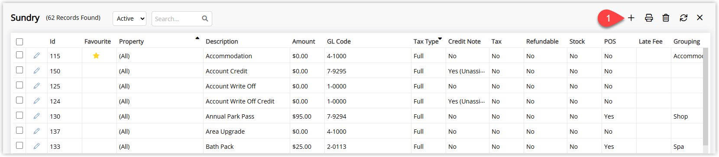
Task: Select all records checkbox in header
Action: pos(19,42)
